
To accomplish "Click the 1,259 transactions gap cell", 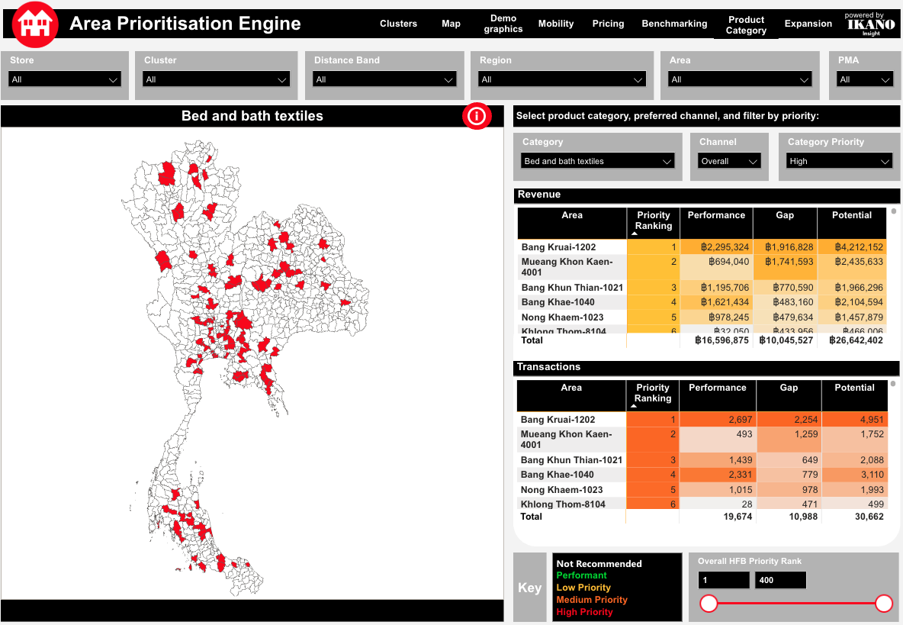I will [789, 440].
